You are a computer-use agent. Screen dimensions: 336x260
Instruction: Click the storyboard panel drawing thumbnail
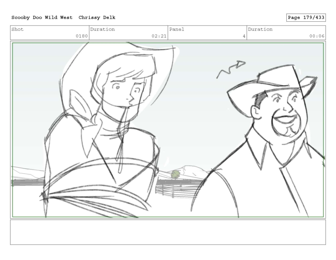point(168,130)
